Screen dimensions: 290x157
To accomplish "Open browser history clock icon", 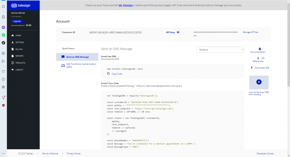I will [x=3, y=79].
